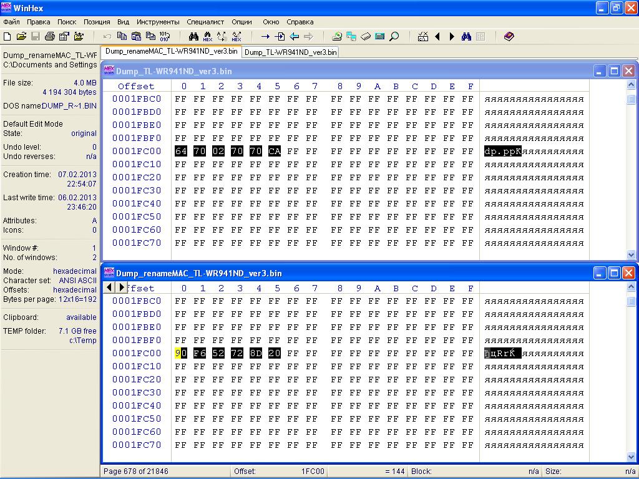
Task: Click the Copy Block toolbar icon
Action: point(122,37)
